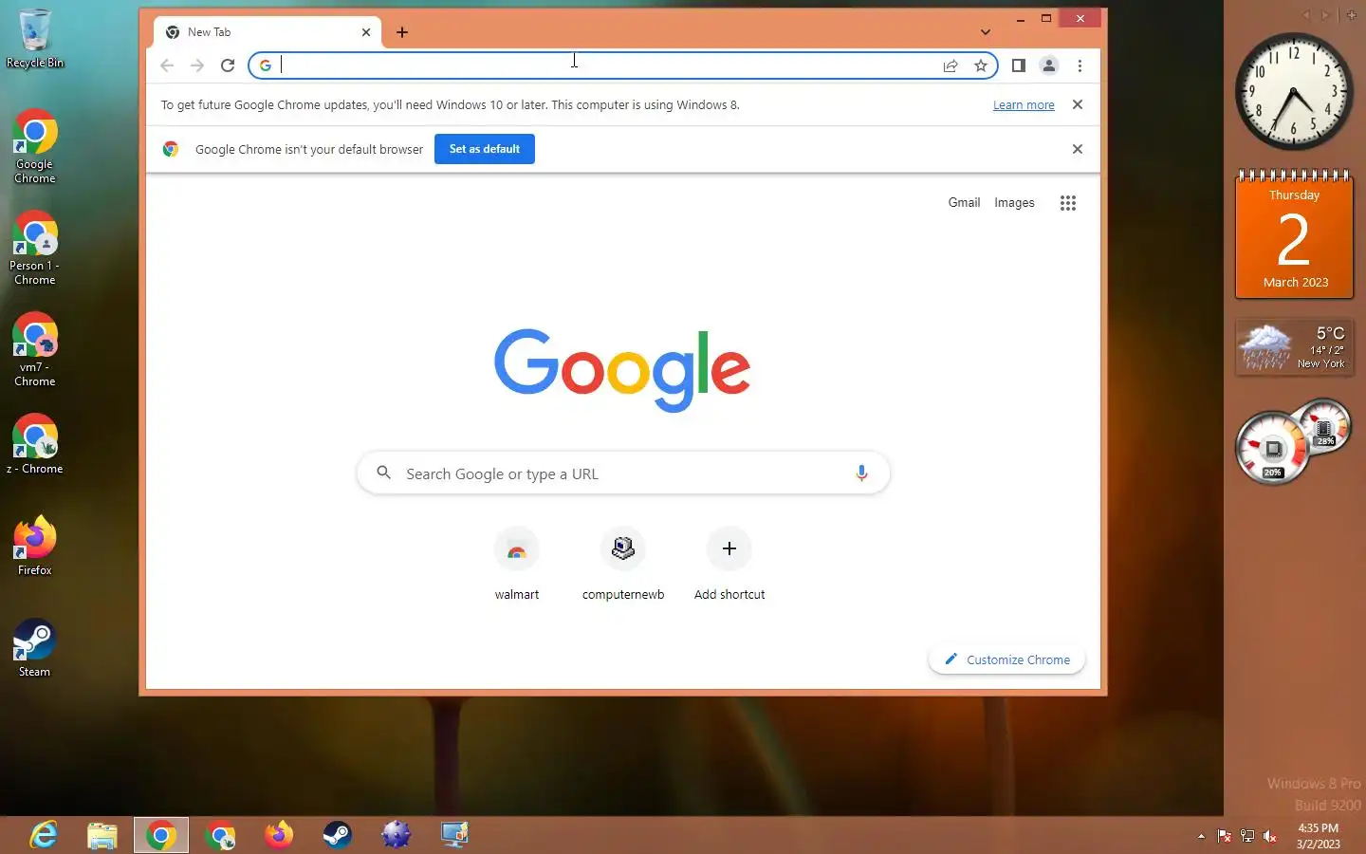1366x854 pixels.
Task: Open the taskbar clock and date
Action: point(1319,836)
